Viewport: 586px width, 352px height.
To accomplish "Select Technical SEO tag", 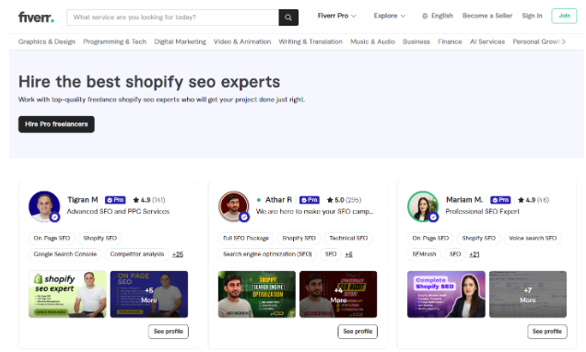I will tap(348, 238).
